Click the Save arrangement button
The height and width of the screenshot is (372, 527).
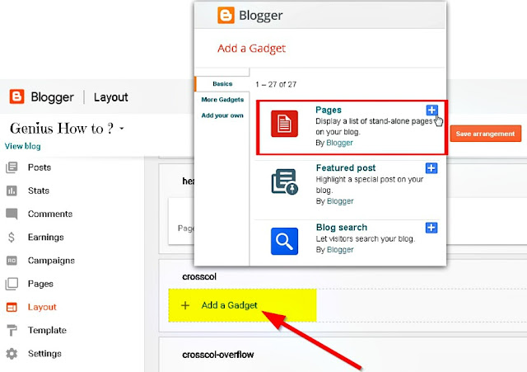coord(486,134)
